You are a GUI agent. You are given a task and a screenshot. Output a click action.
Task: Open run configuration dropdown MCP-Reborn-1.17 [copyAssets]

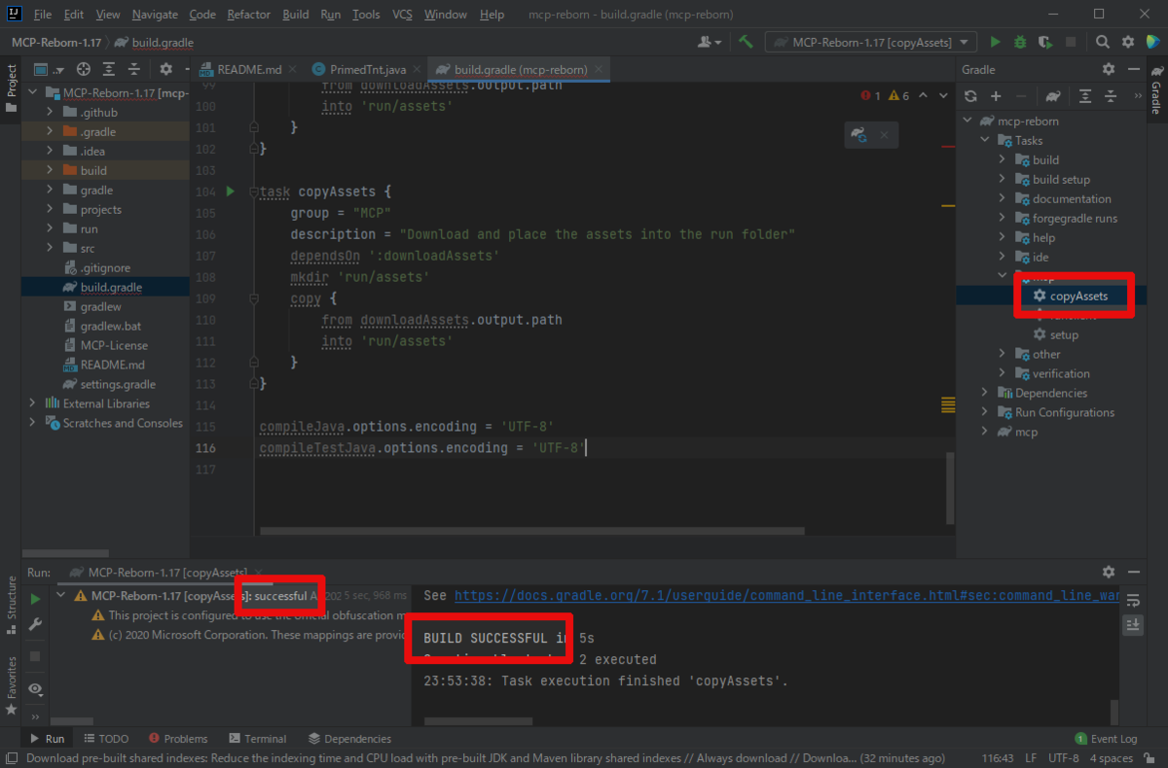pos(871,42)
